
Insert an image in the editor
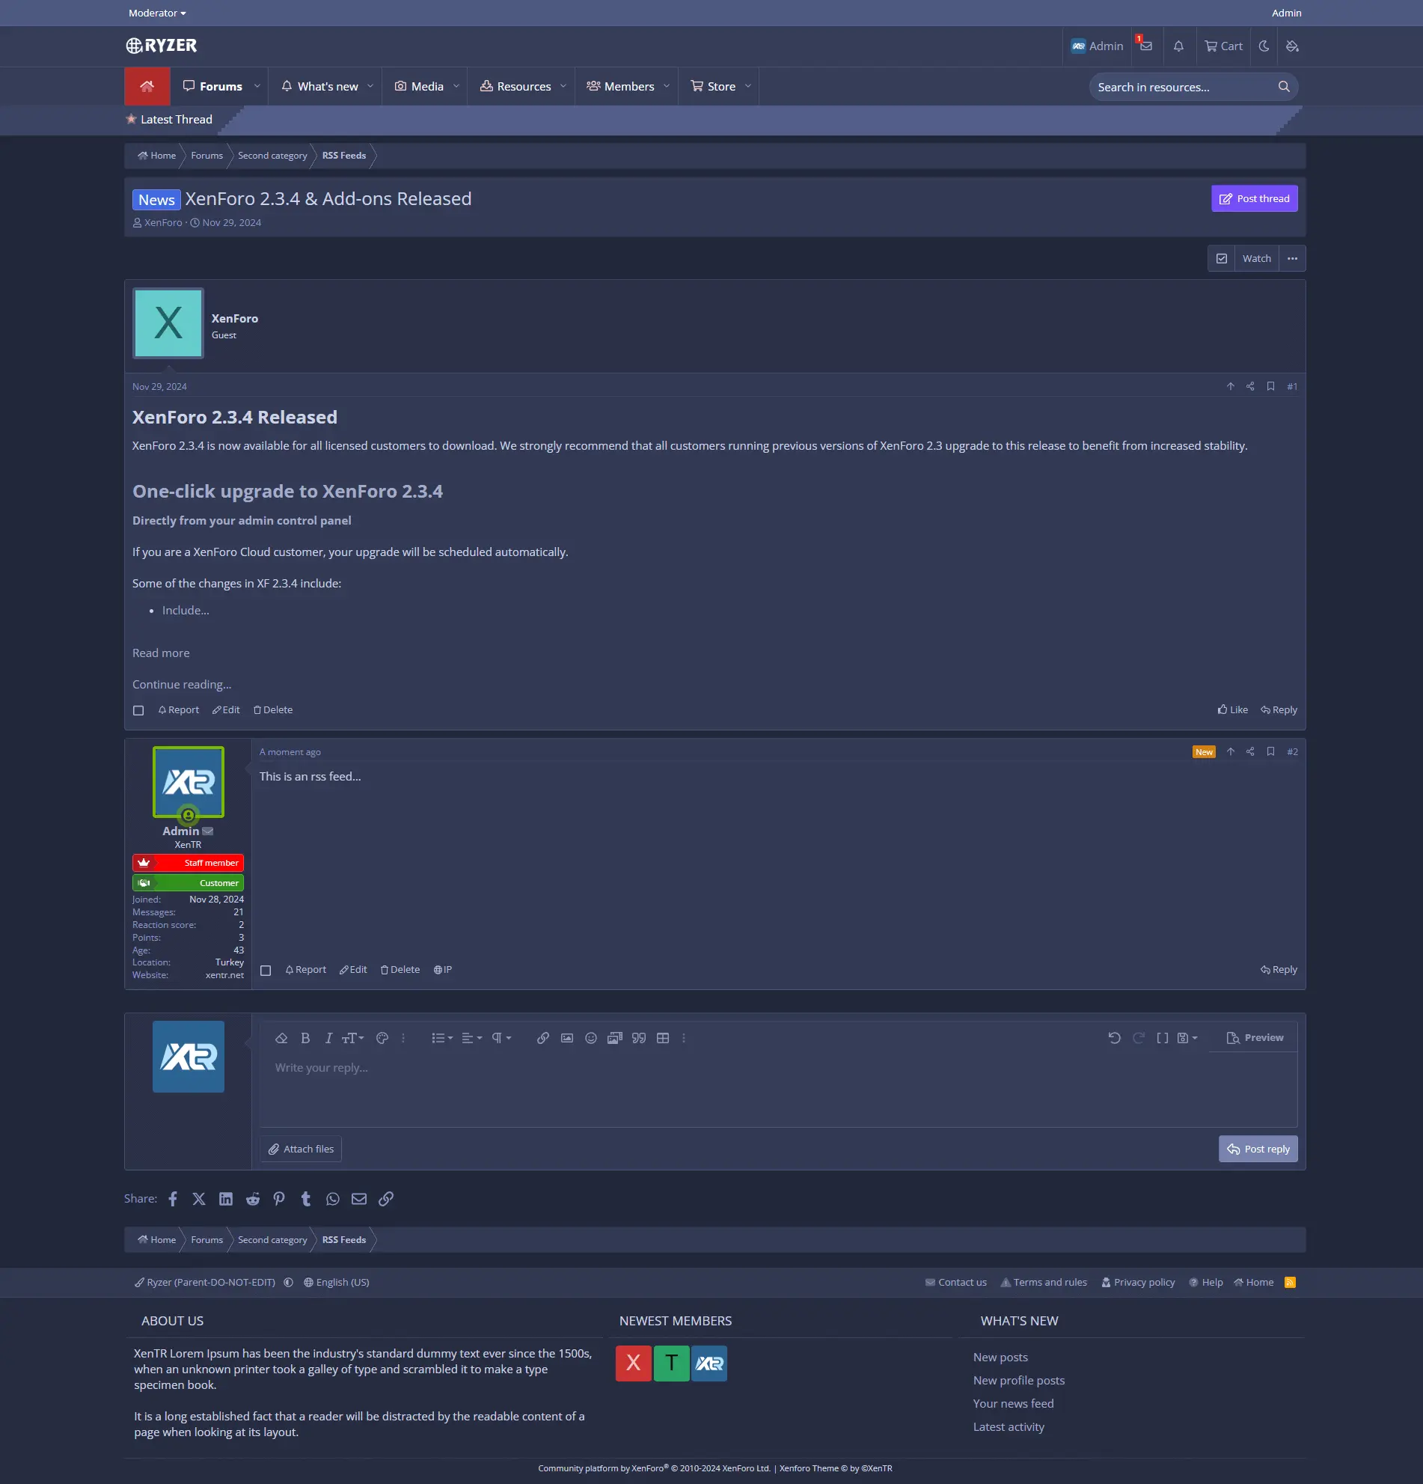pyautogui.click(x=567, y=1038)
